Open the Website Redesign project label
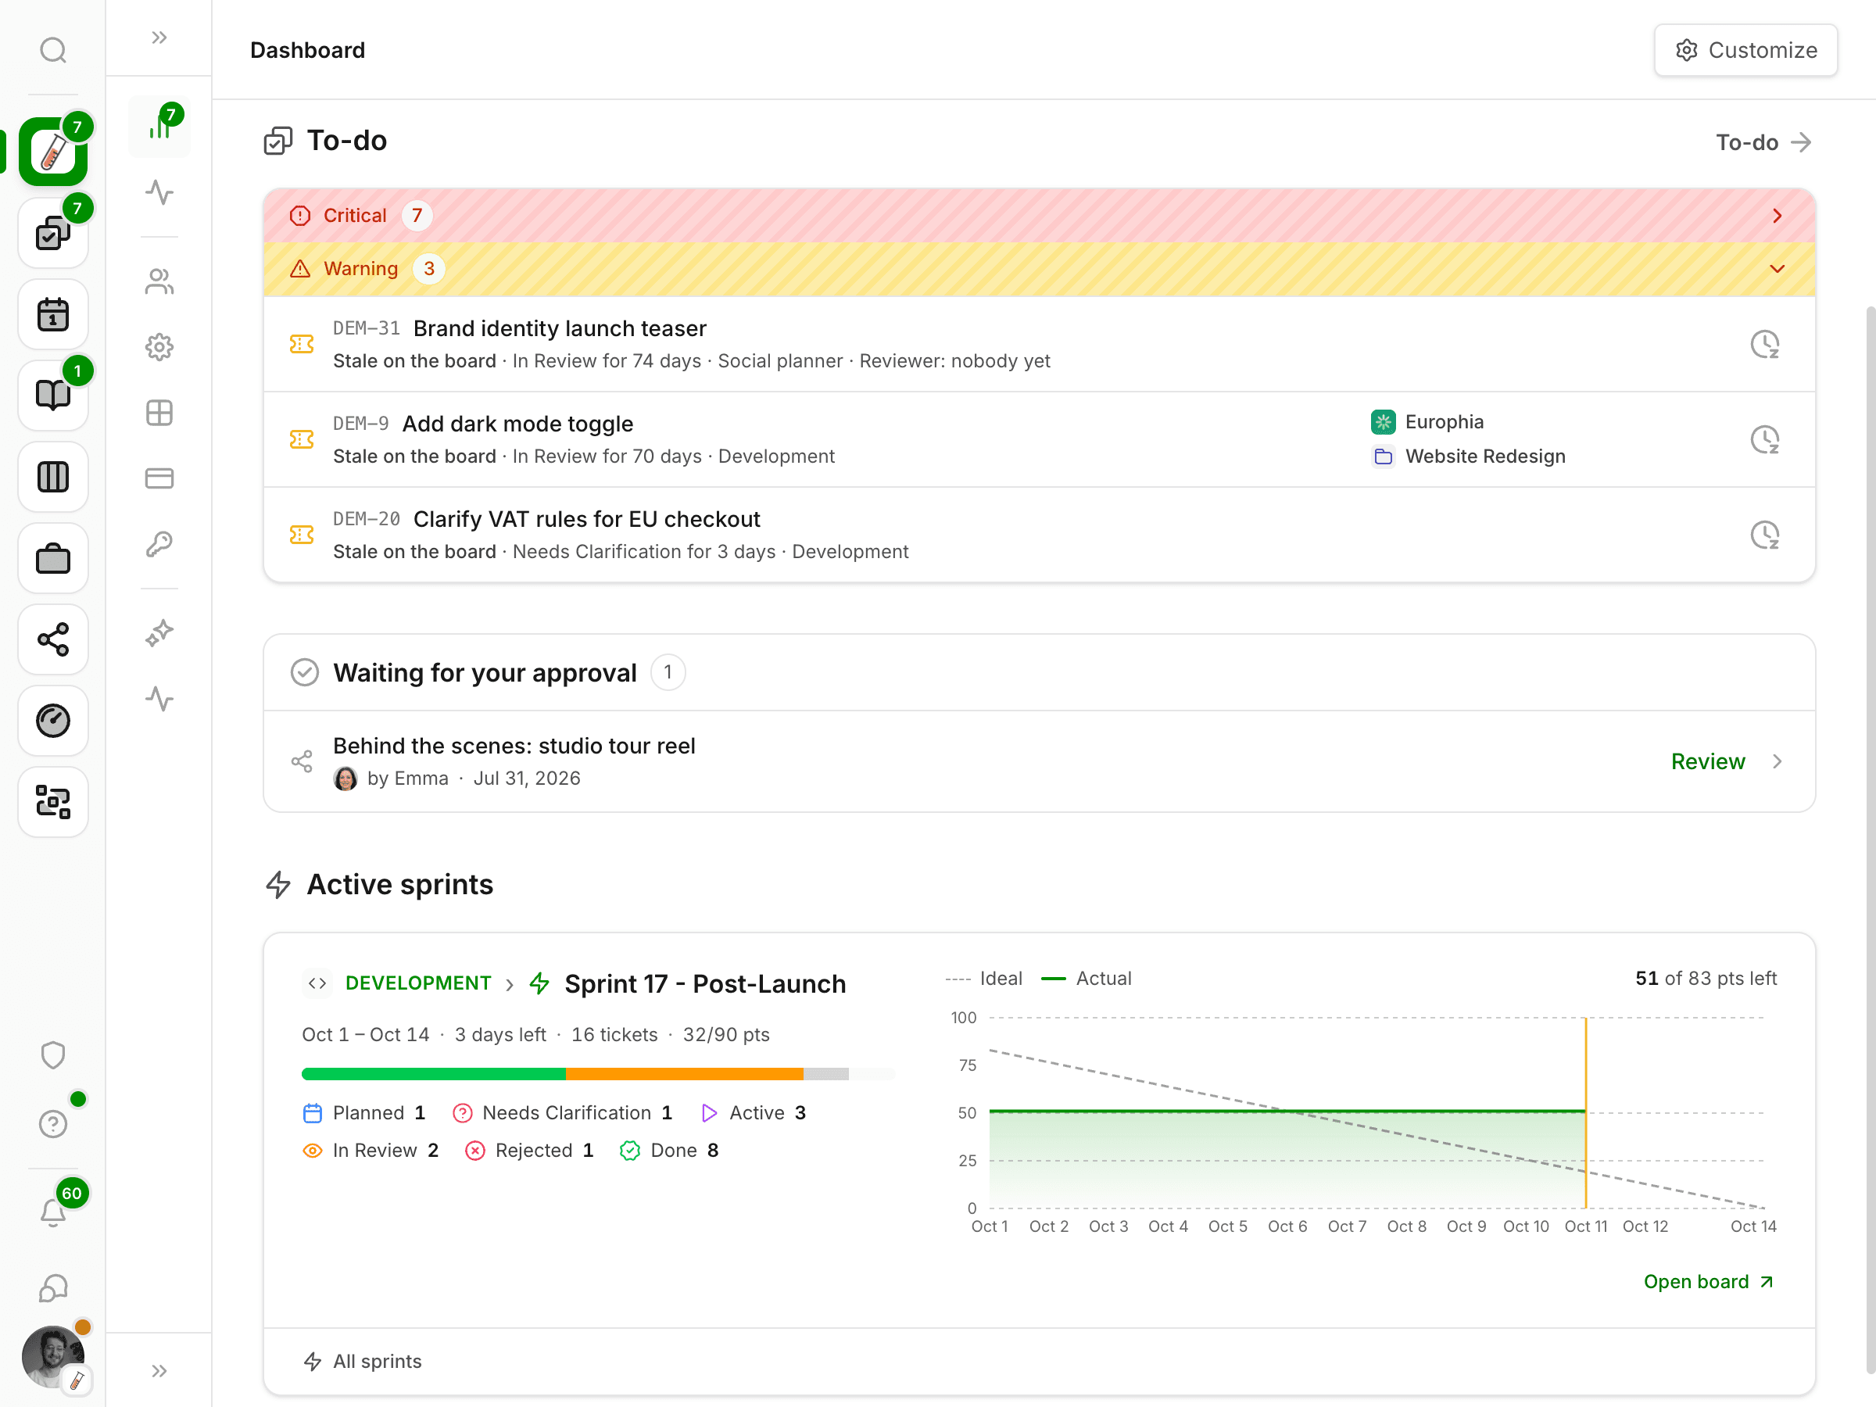1876x1407 pixels. (x=1468, y=456)
